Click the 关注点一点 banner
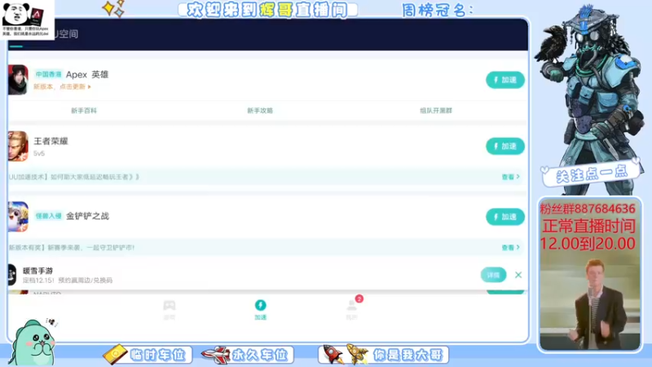This screenshot has width=652, height=367. tap(590, 175)
